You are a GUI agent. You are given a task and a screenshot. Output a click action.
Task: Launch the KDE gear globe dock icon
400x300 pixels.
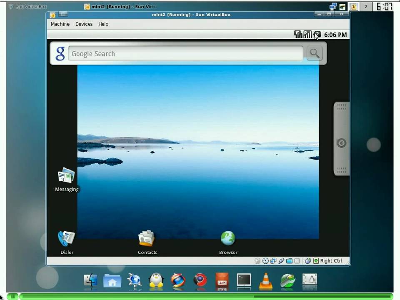[135, 281]
